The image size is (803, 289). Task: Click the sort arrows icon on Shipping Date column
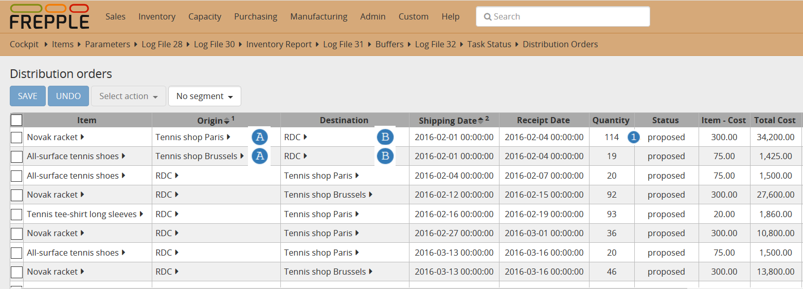[x=480, y=121]
